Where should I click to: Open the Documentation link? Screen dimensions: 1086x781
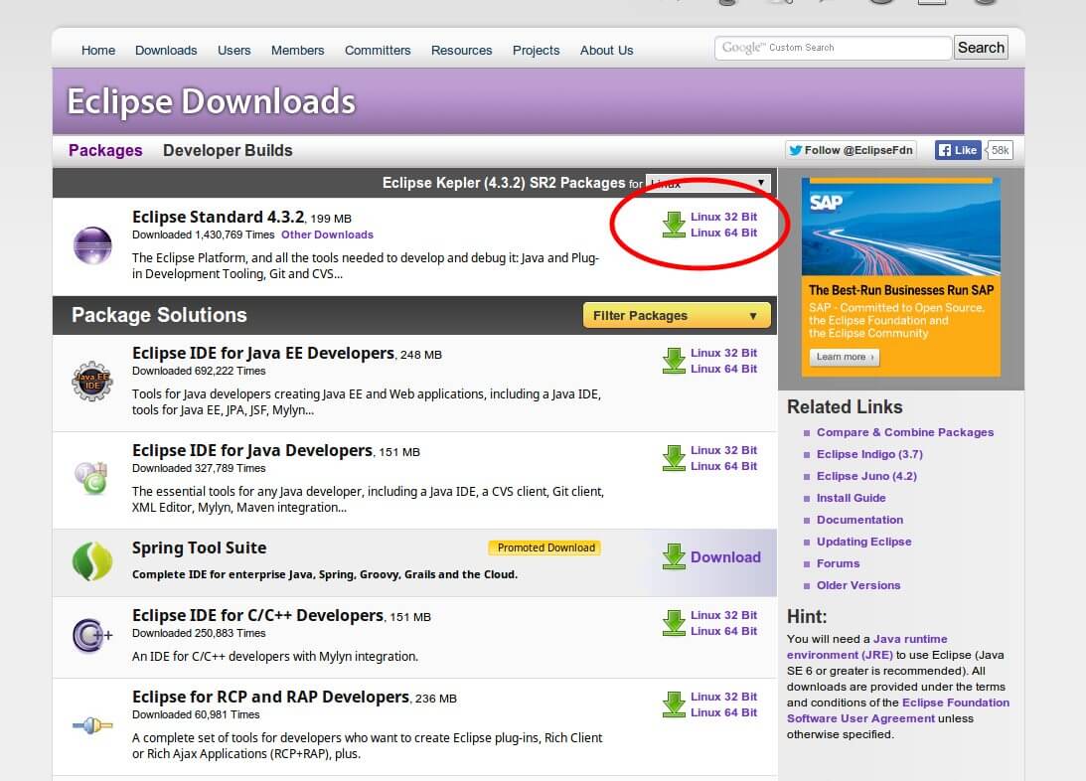pos(859,520)
